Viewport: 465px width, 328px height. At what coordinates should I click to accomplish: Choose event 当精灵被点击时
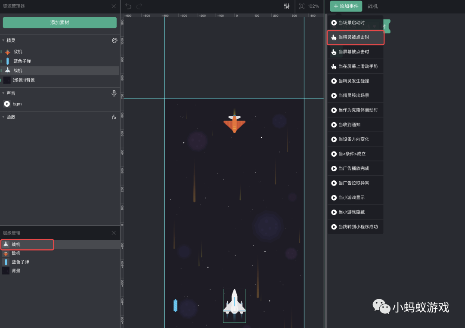(x=355, y=37)
